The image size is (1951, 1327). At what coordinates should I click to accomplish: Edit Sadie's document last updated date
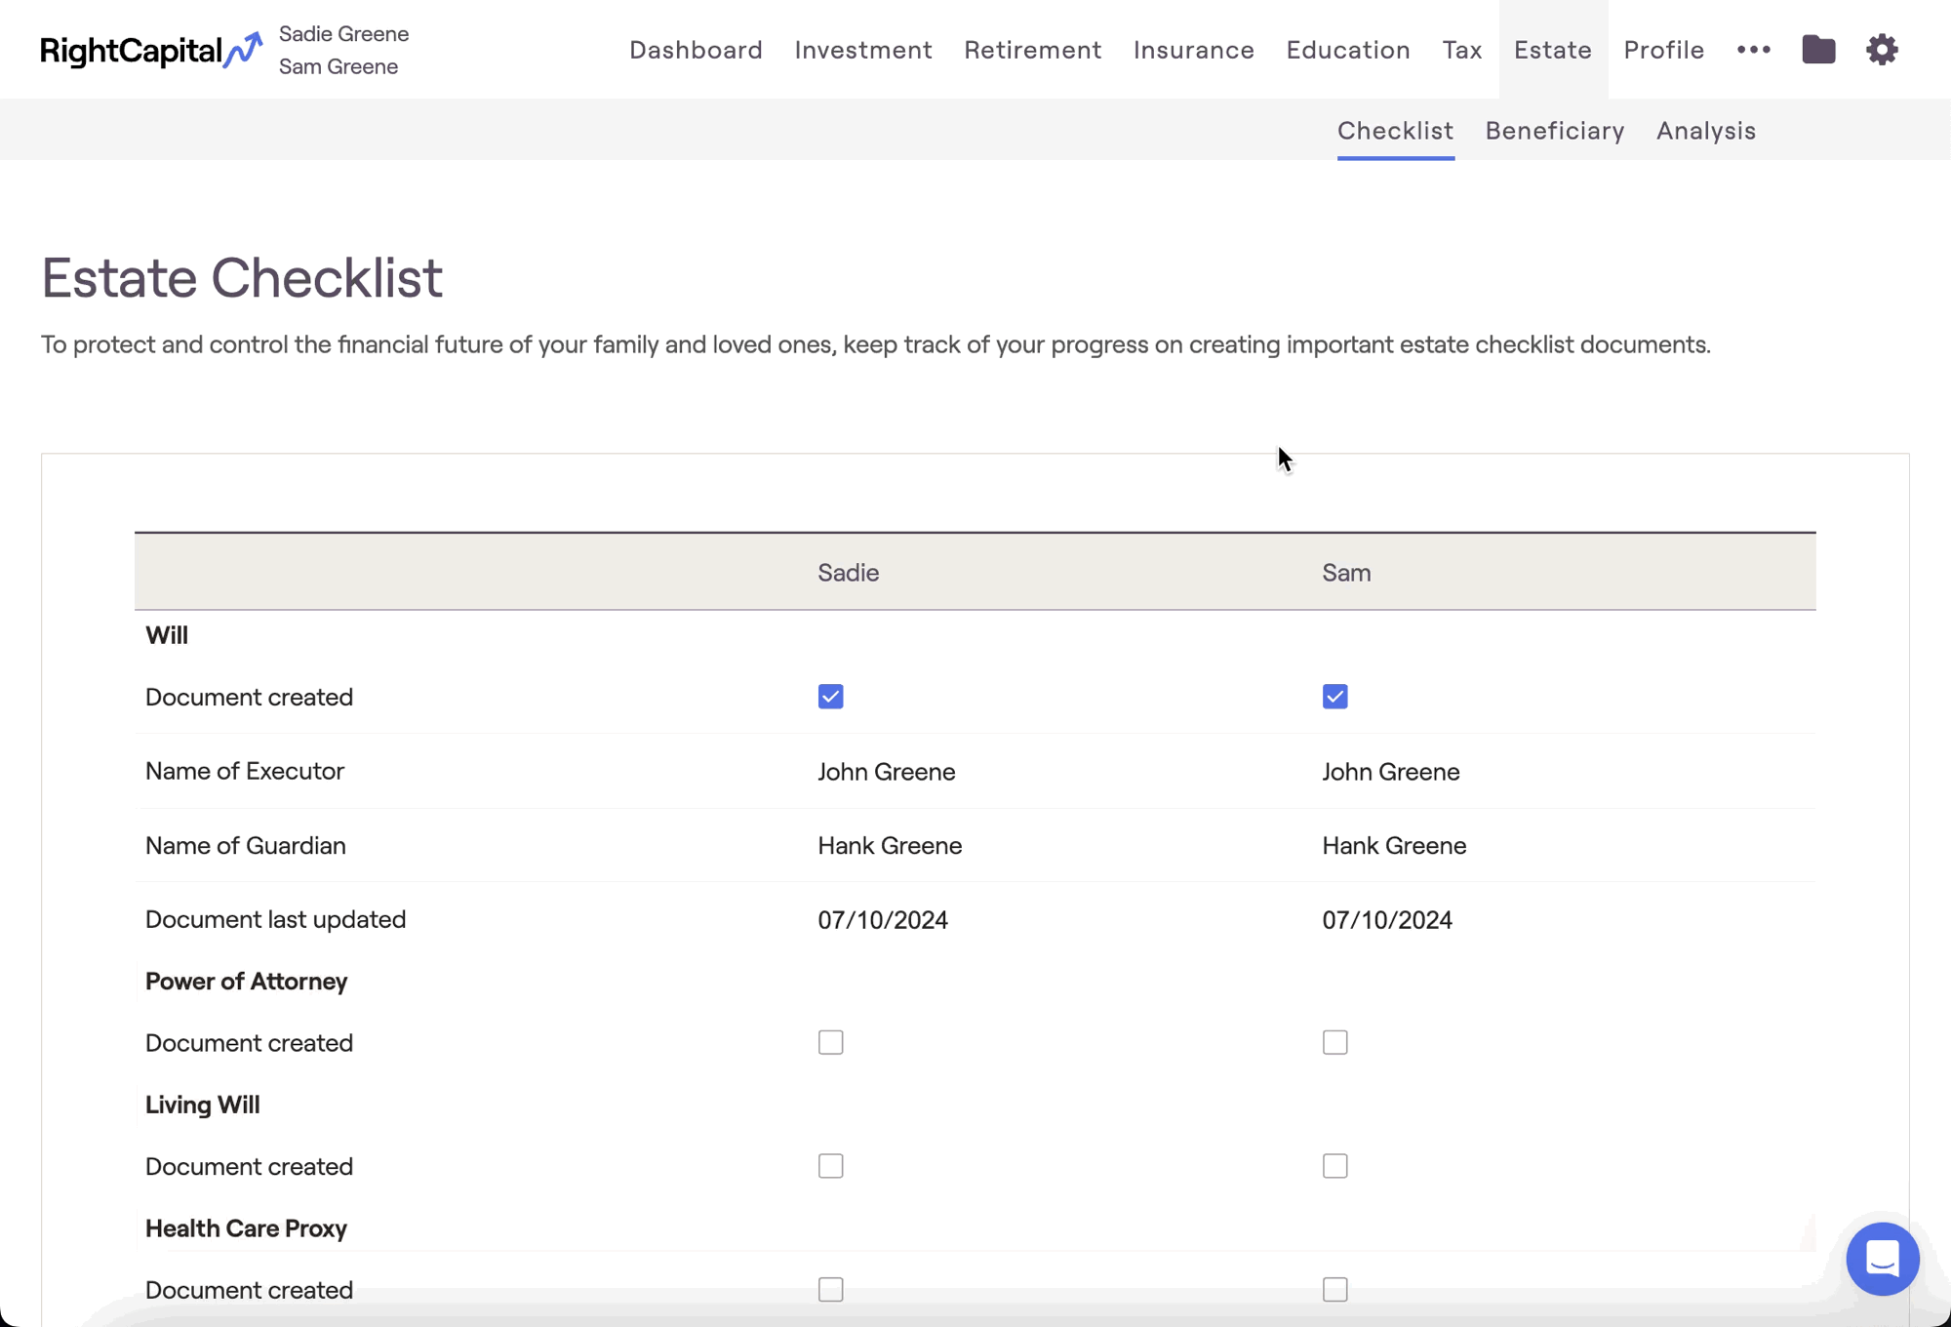click(882, 920)
